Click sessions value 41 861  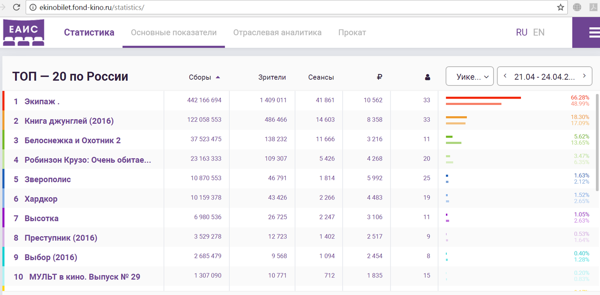325,100
